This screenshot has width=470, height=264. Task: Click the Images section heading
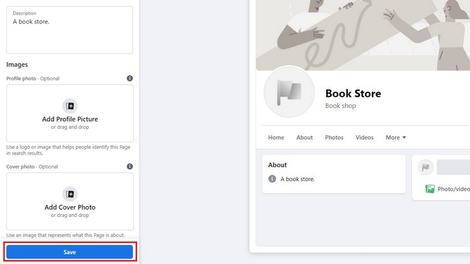pos(17,65)
